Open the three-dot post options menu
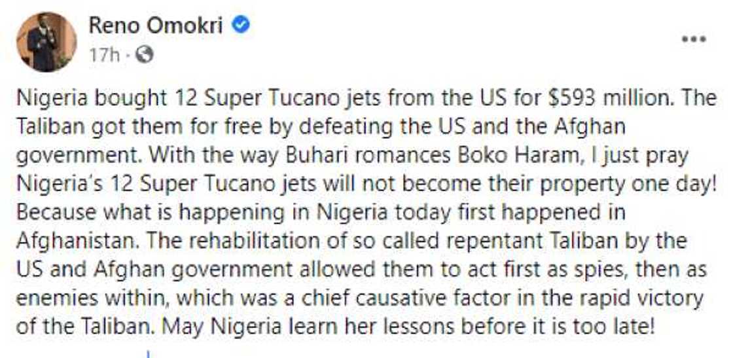 pyautogui.click(x=694, y=40)
